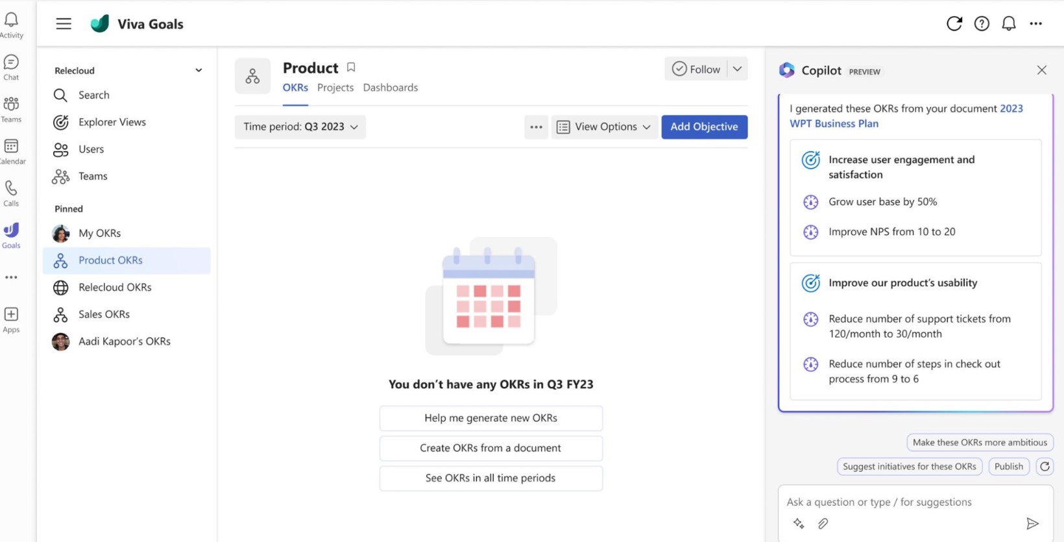
Task: Open Users in the sidebar
Action: 127,149
